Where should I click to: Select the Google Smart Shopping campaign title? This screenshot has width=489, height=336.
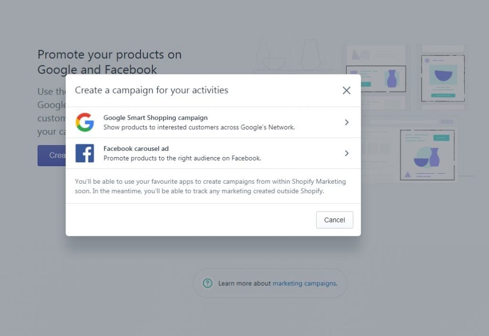(x=155, y=117)
